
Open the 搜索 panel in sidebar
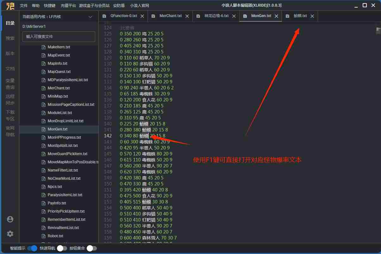10,38
